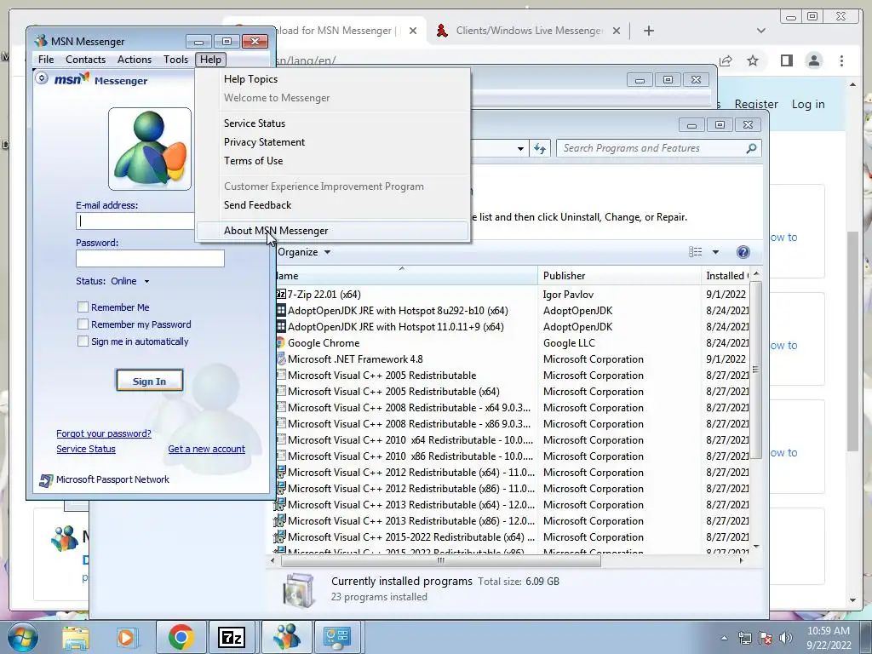Image resolution: width=872 pixels, height=654 pixels.
Task: Open Programs and Features help icon
Action: [x=743, y=252]
